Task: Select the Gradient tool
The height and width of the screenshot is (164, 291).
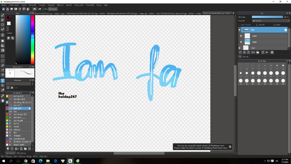Action: [x=3, y=50]
